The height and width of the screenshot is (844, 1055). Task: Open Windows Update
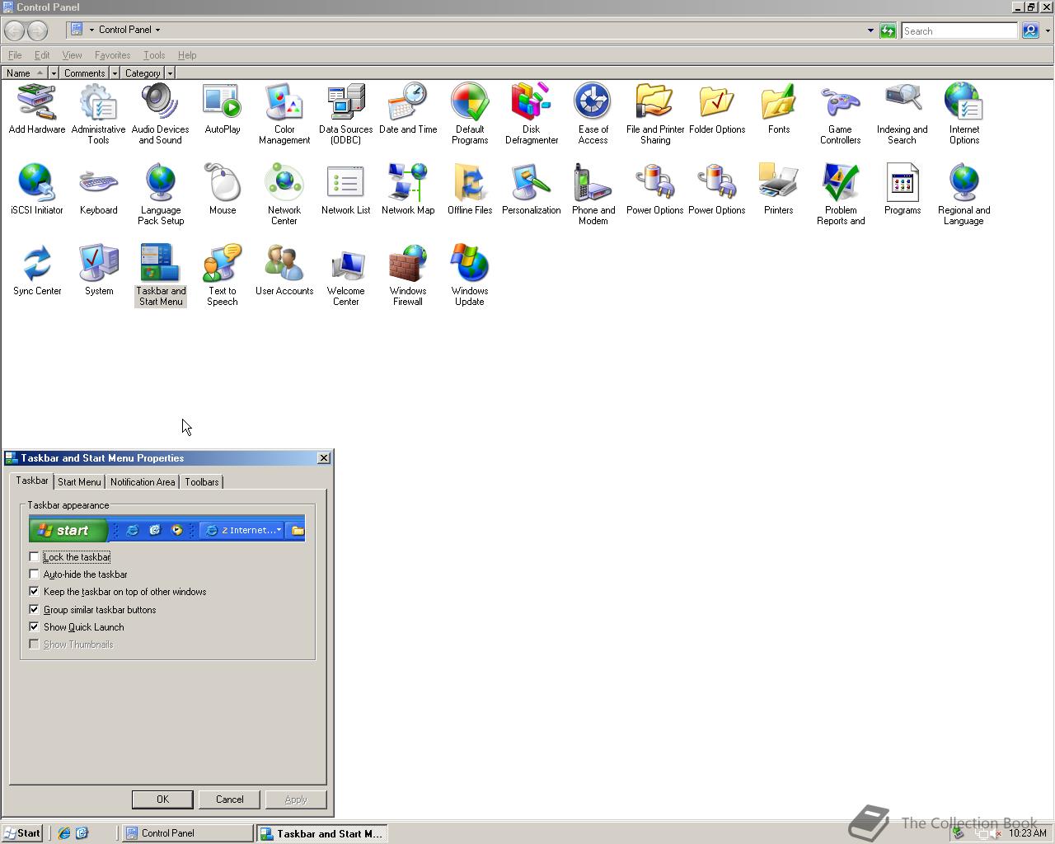[x=470, y=275]
